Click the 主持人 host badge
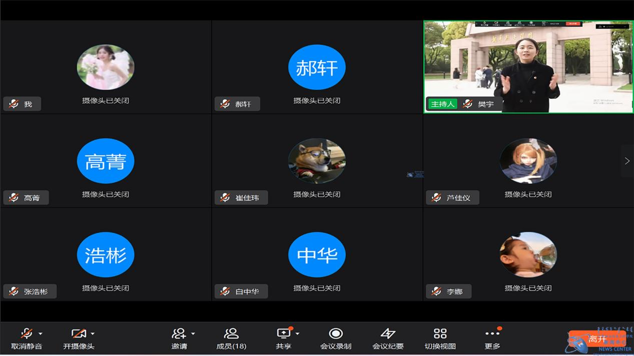The height and width of the screenshot is (356, 634). point(442,104)
